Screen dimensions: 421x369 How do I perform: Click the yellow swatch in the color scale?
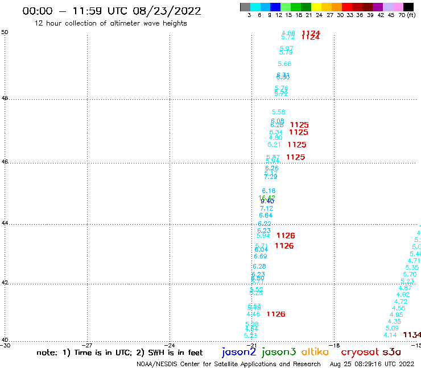316,7
